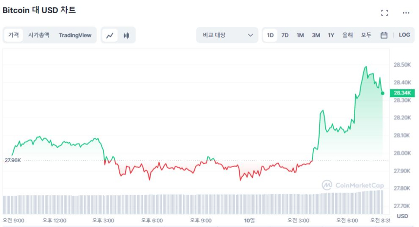Switch to 가격 tab
Viewport: 419px width, 227px height.
14,35
